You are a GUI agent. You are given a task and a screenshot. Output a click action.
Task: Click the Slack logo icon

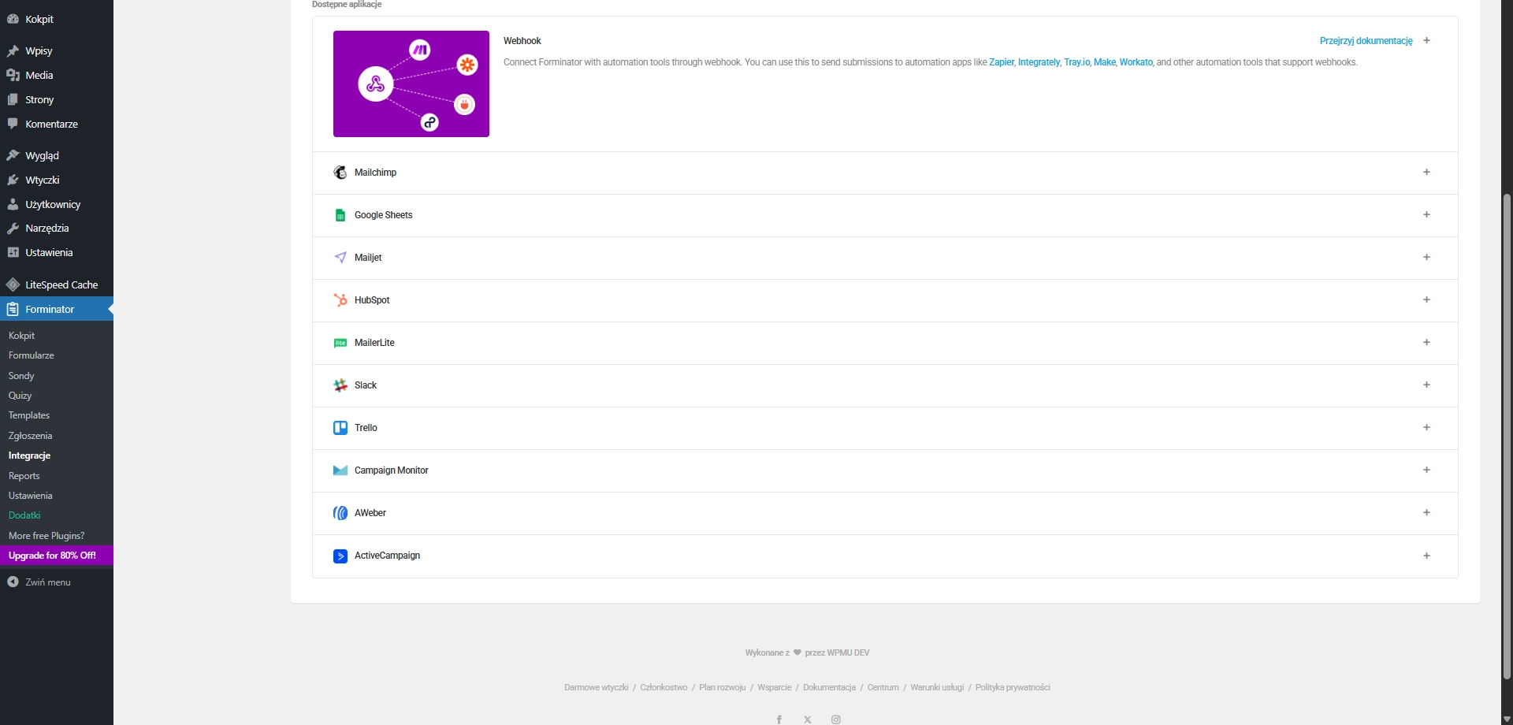pyautogui.click(x=340, y=385)
